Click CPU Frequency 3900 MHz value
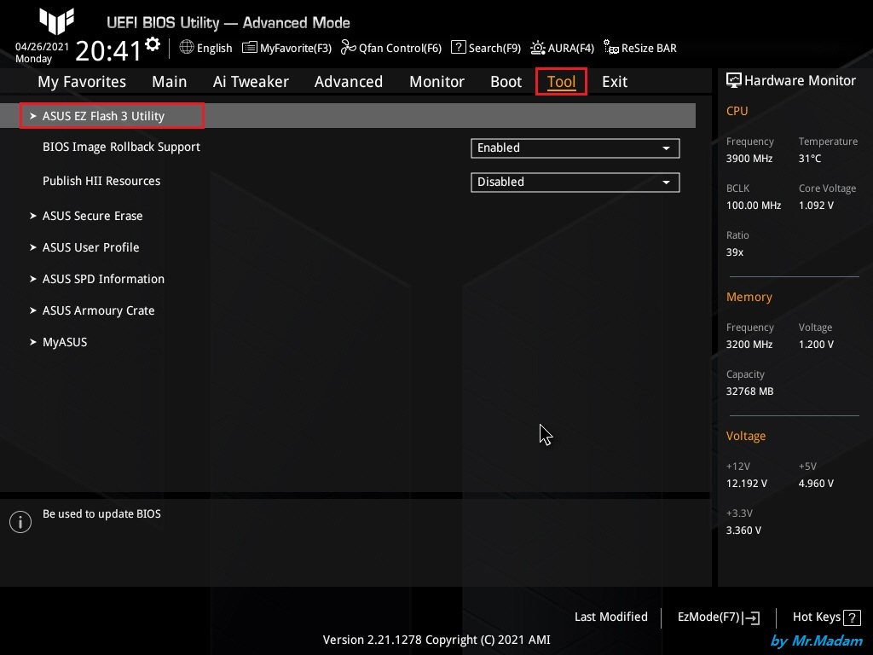 (749, 158)
